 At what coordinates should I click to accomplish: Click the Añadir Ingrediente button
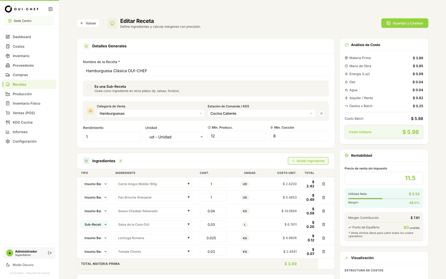pyautogui.click(x=308, y=161)
